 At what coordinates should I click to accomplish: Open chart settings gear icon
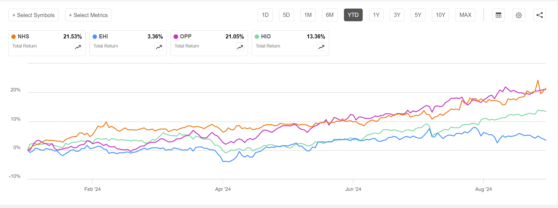click(519, 15)
